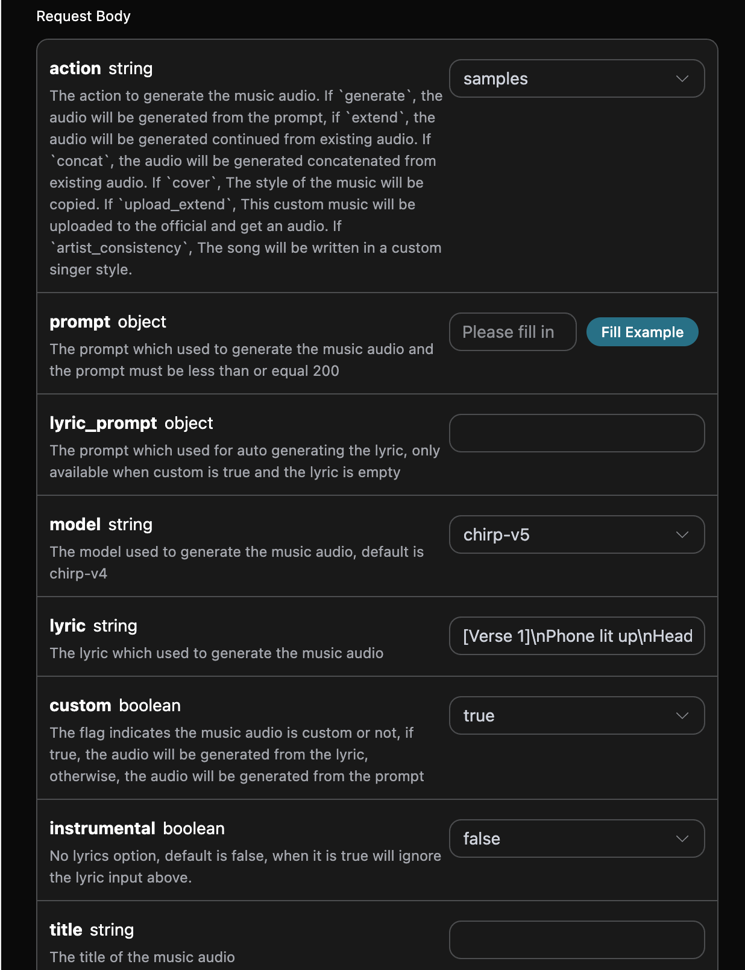745x970 pixels.
Task: Click the empty lyric_prompt input box
Action: pyautogui.click(x=576, y=434)
